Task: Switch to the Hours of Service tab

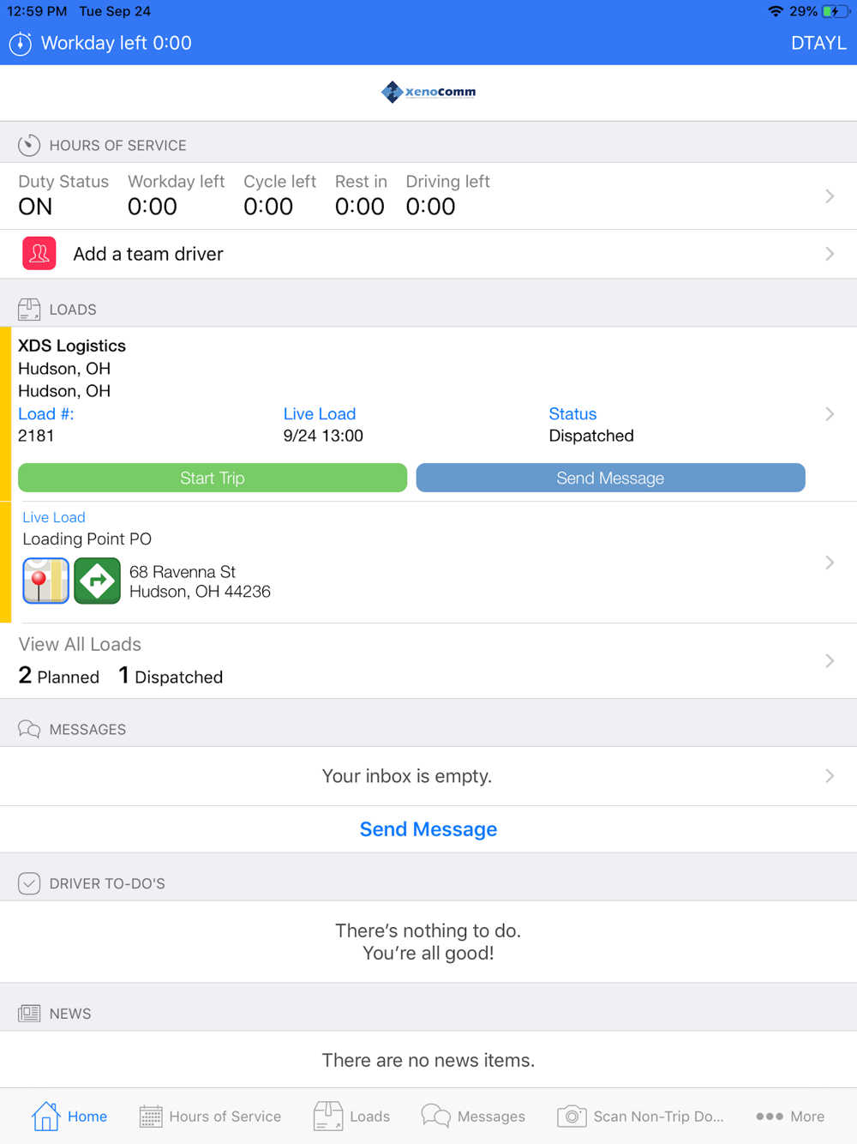Action: (x=210, y=1116)
